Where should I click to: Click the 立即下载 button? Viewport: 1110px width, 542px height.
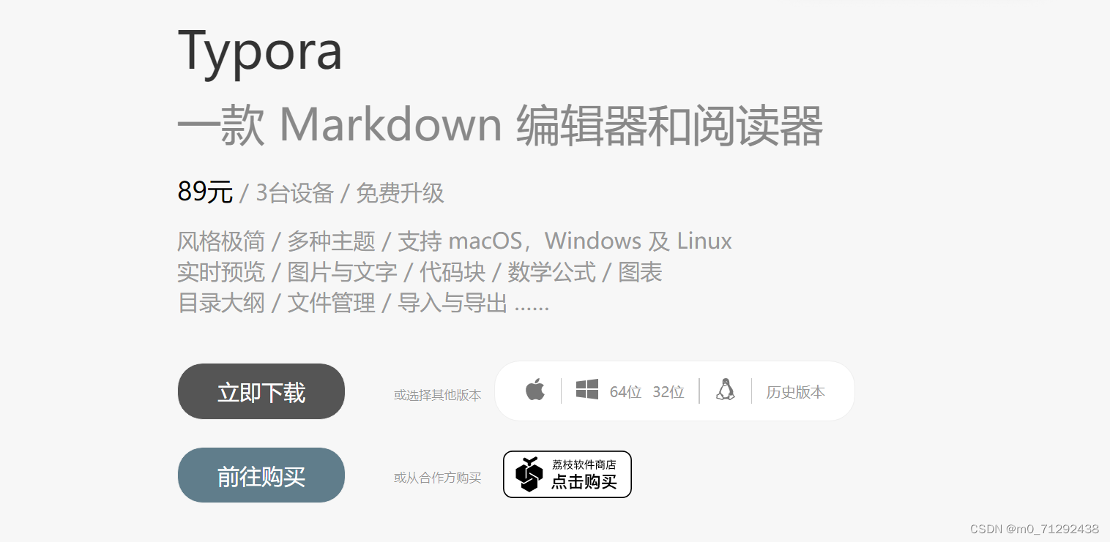tap(261, 391)
